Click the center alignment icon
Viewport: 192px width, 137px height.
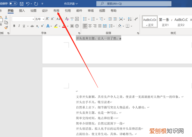(x=90, y=26)
